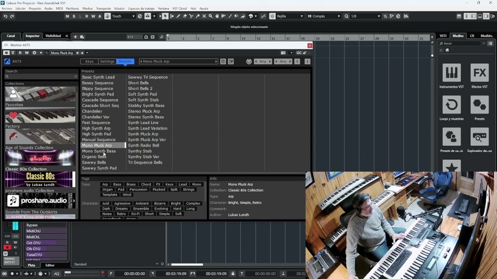
Task: Switch to the AX73 Settings tab
Action: coord(107,61)
